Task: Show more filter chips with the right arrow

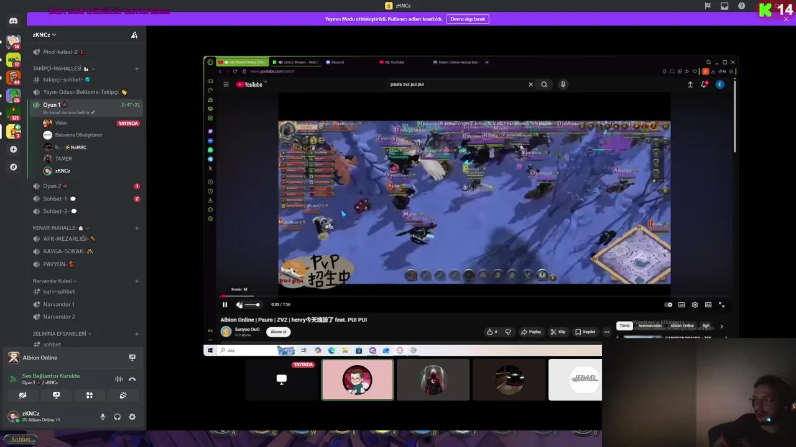Action: tap(721, 326)
